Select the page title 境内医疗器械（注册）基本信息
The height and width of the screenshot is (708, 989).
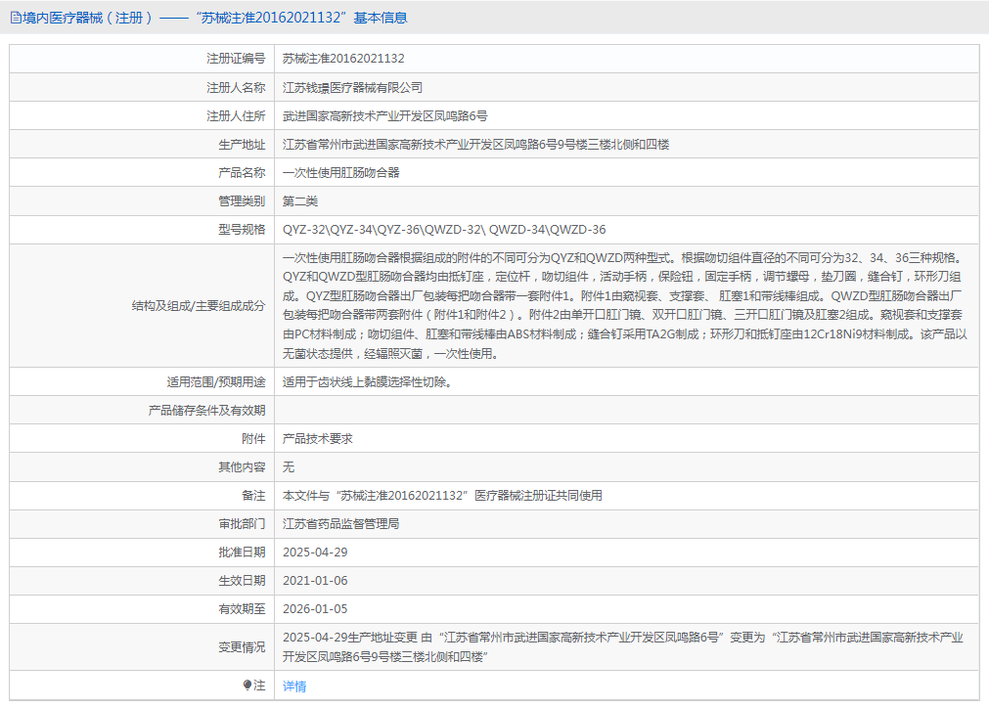click(214, 18)
